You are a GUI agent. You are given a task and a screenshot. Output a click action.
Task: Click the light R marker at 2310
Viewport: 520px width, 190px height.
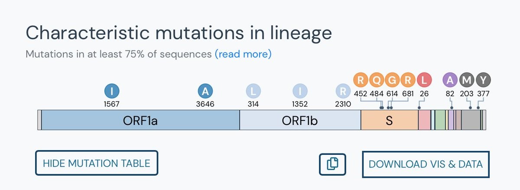(x=343, y=91)
